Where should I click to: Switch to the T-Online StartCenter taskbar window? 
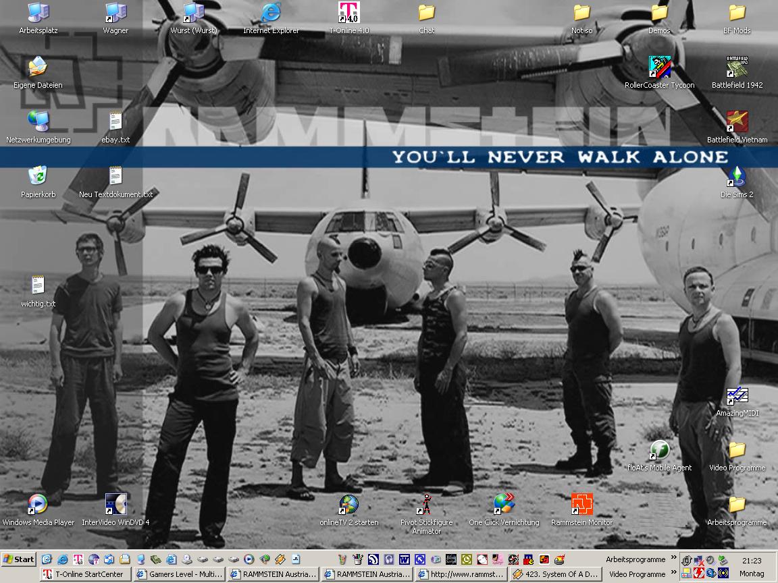tap(85, 574)
